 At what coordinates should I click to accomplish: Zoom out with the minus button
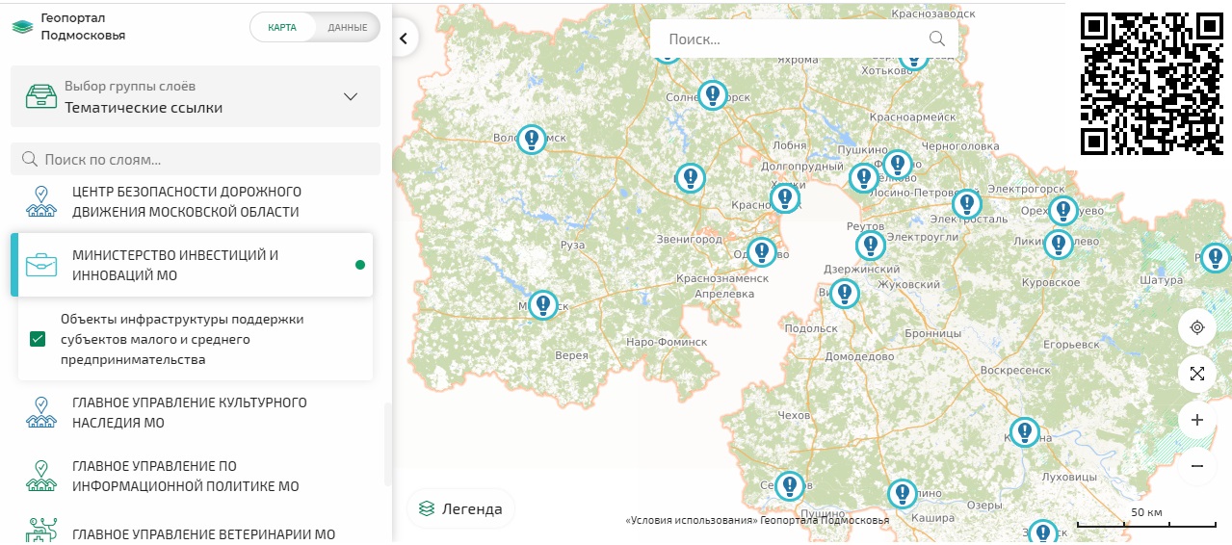point(1197,466)
